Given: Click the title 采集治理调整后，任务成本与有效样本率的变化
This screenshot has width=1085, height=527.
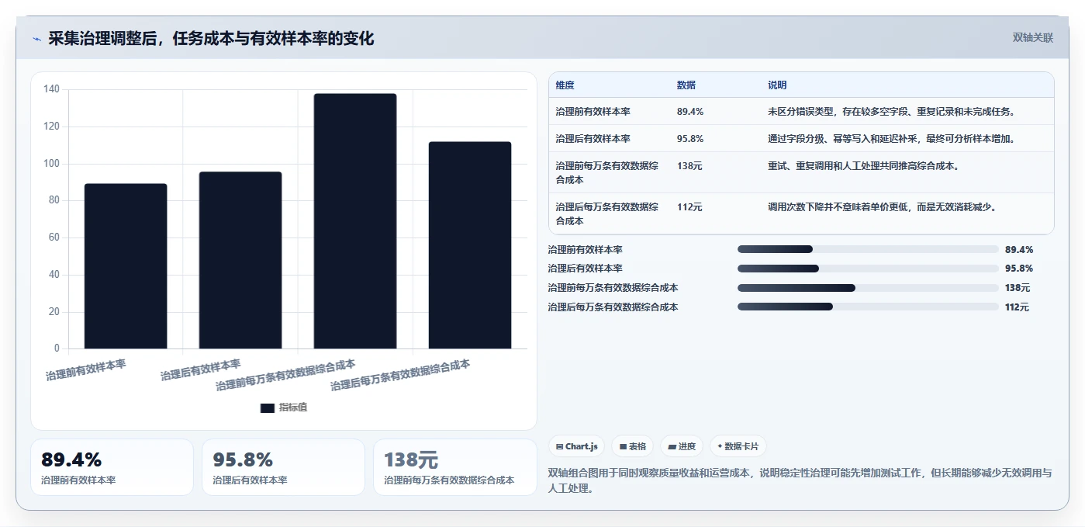Looking at the screenshot, I should tap(211, 38).
